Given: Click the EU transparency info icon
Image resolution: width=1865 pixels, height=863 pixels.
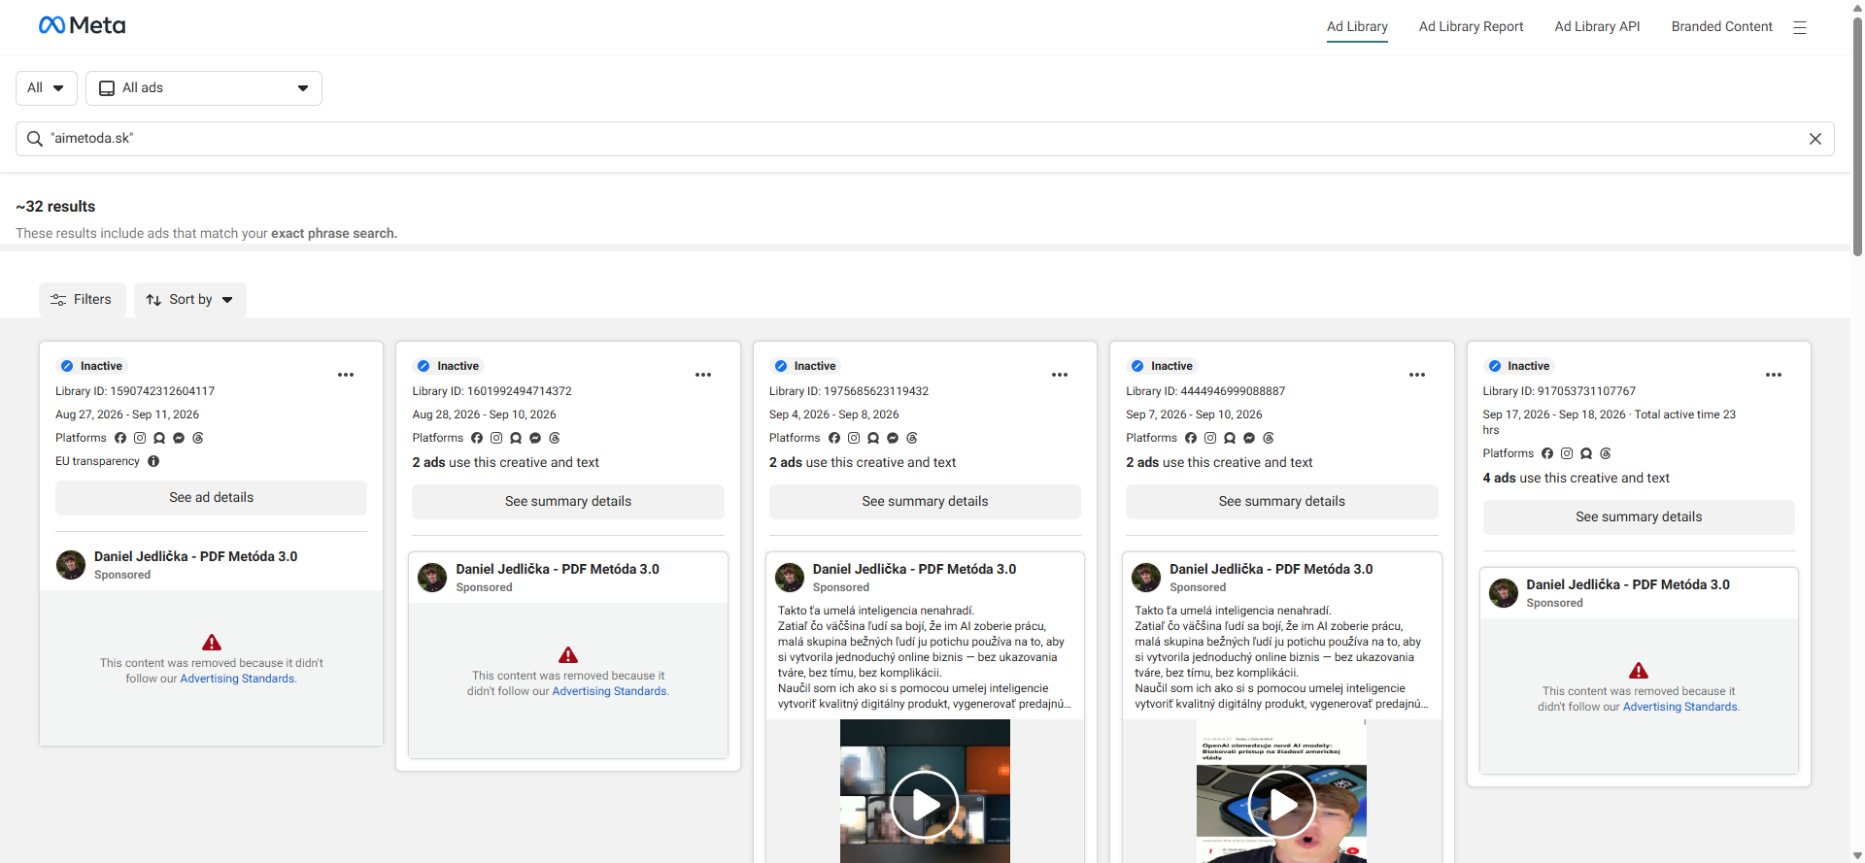Looking at the screenshot, I should (153, 461).
